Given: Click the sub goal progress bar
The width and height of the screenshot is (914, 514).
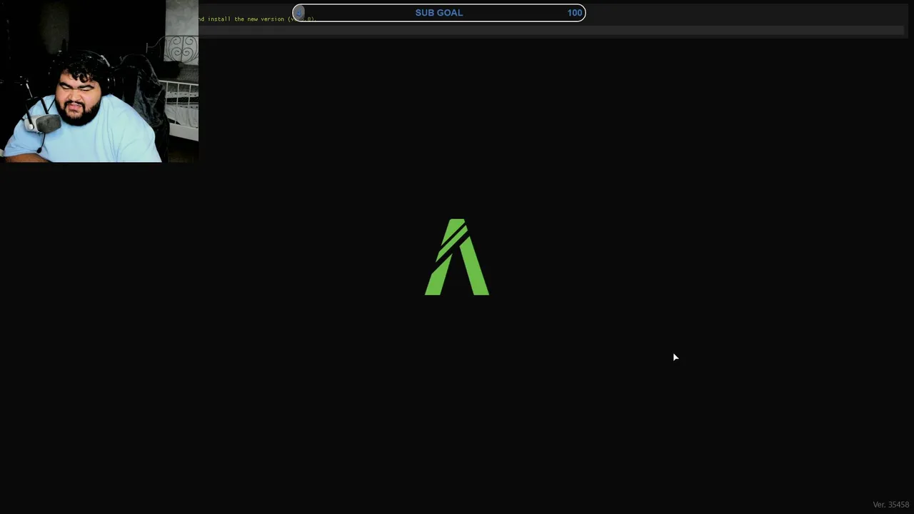Looking at the screenshot, I should coord(439,13).
